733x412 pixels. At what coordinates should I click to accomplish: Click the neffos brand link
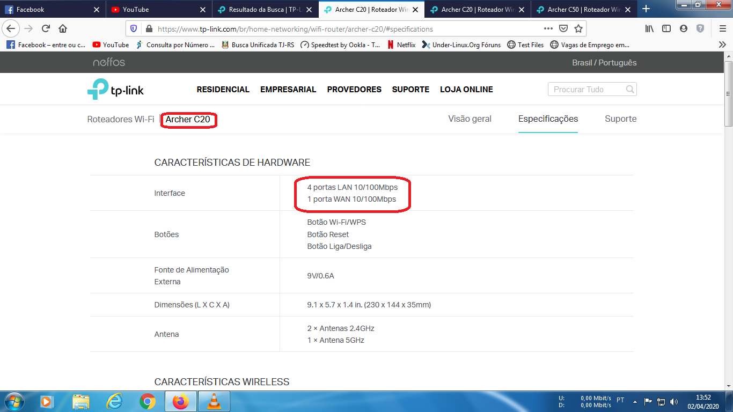[x=109, y=62]
